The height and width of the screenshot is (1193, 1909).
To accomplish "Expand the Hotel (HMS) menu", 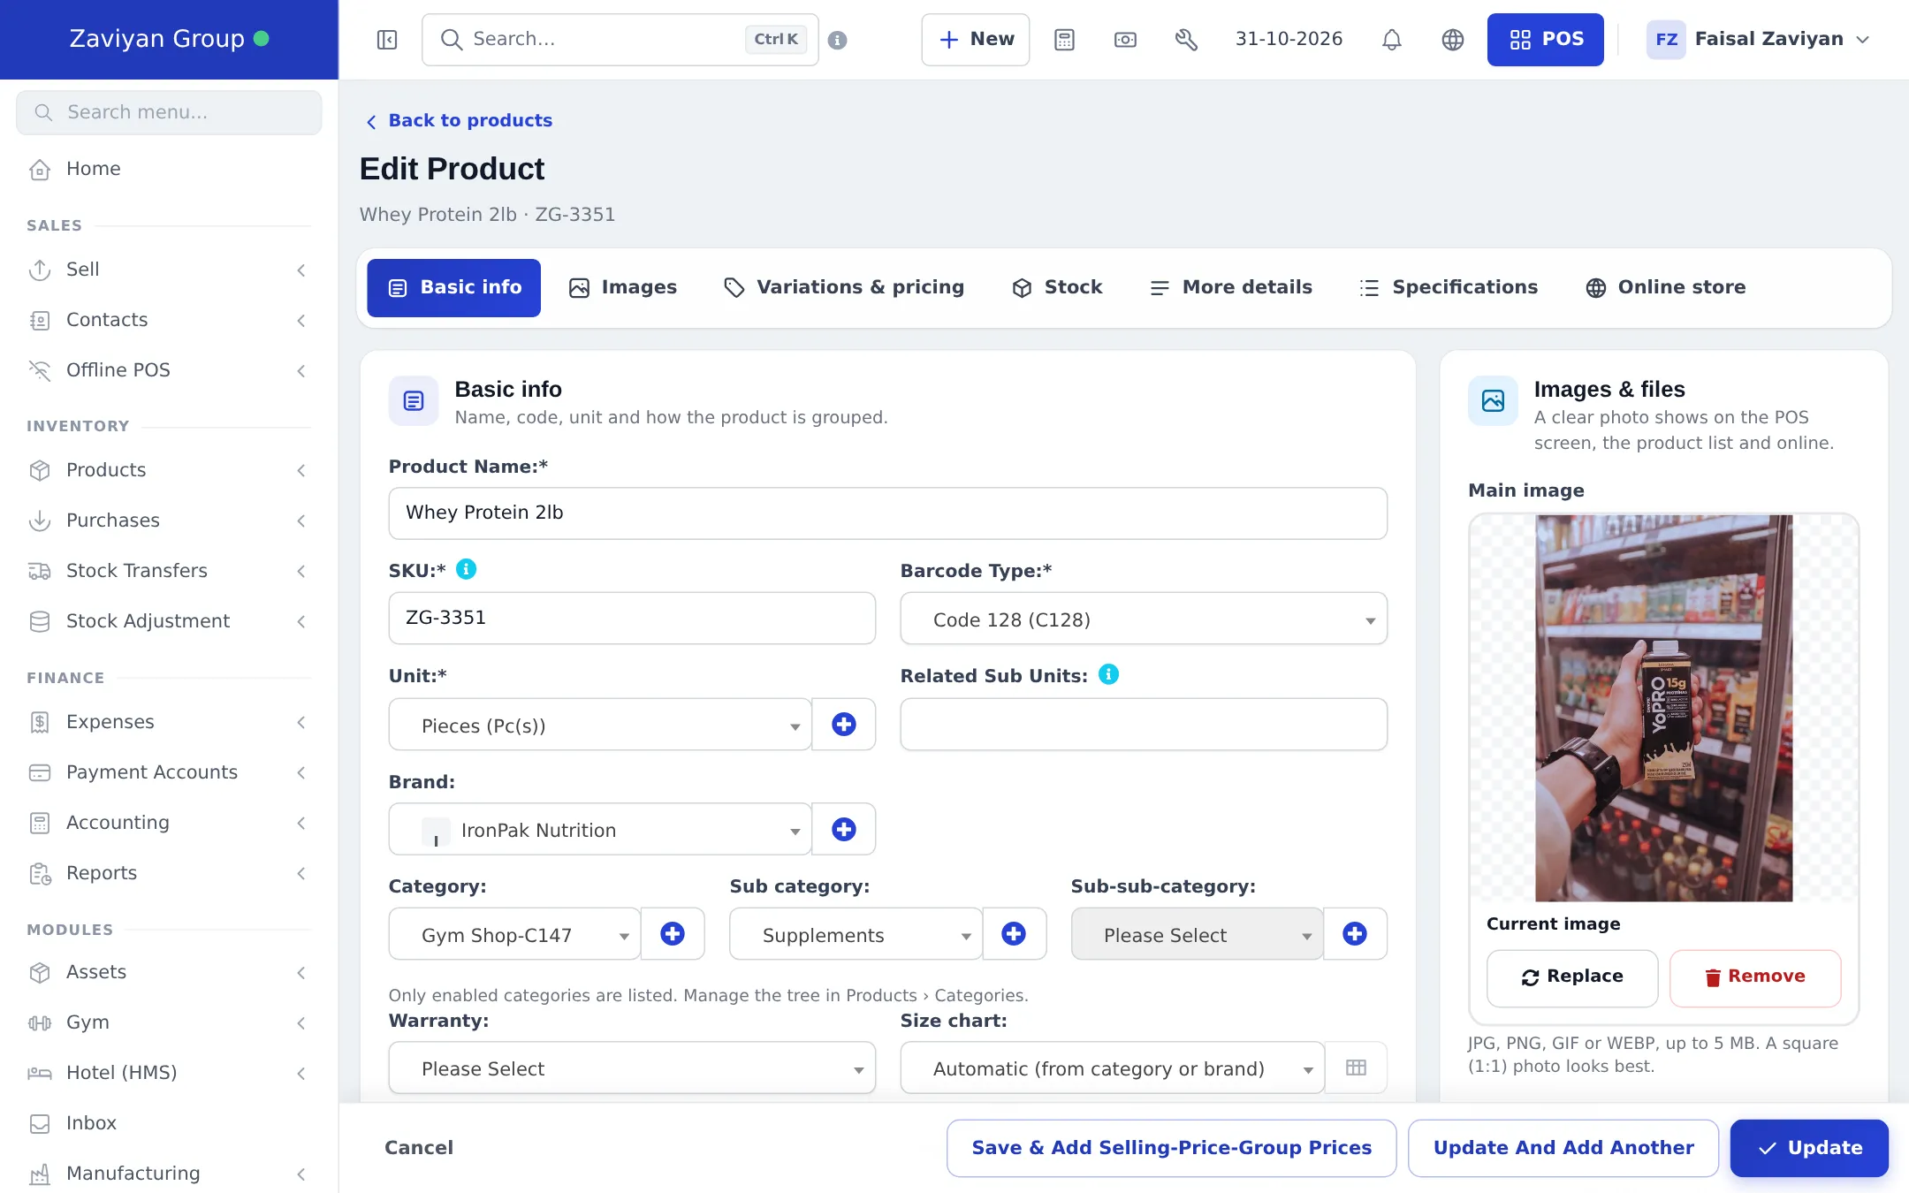I will (169, 1073).
